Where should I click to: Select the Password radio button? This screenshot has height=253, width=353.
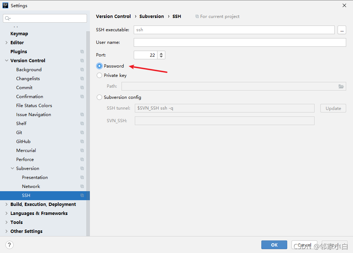(x=99, y=66)
